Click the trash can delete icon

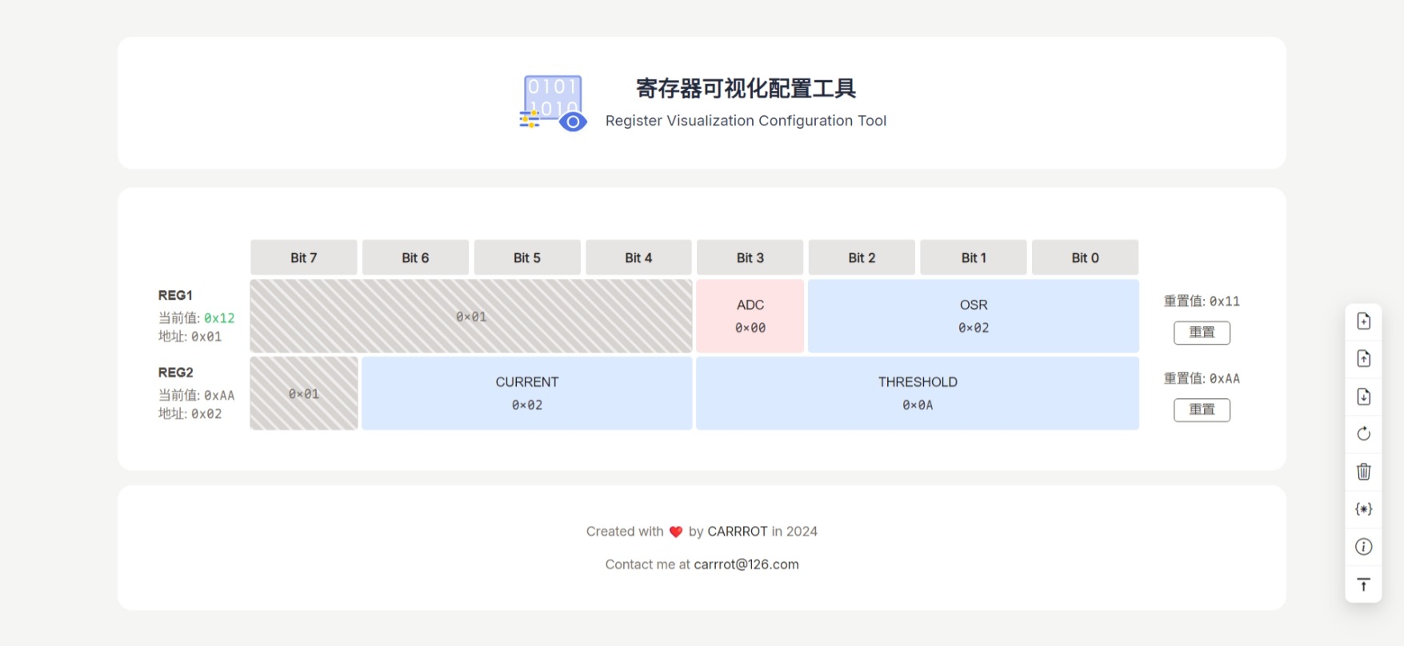[x=1364, y=472]
